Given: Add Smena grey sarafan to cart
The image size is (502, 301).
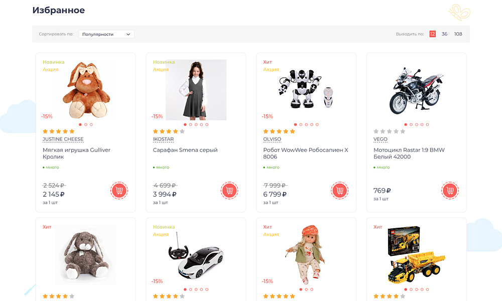Looking at the screenshot, I should (229, 191).
